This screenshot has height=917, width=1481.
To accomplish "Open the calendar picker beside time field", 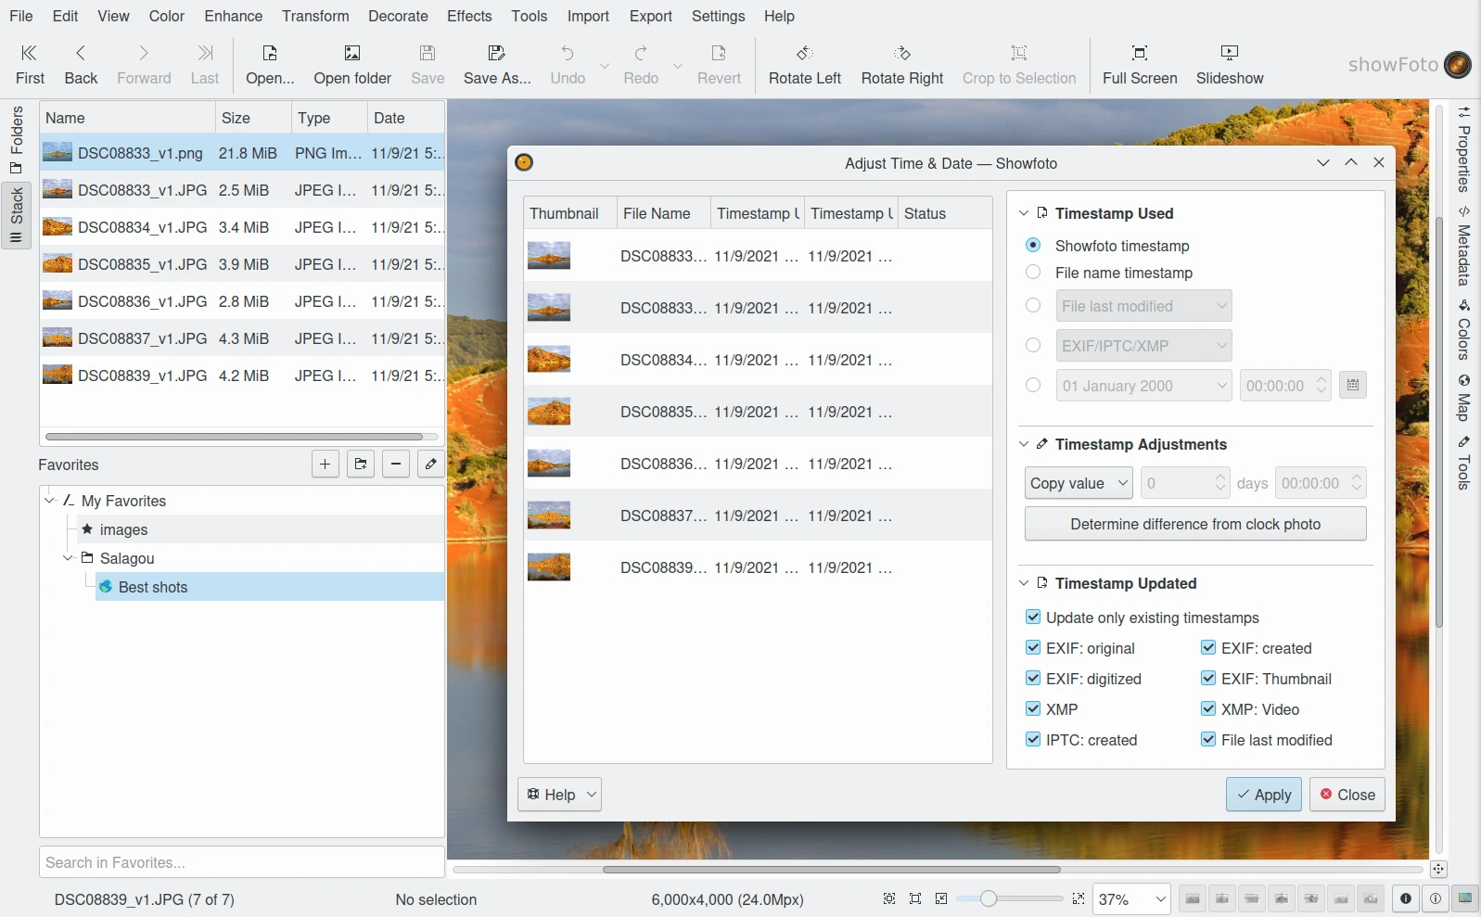I will click(x=1352, y=386).
